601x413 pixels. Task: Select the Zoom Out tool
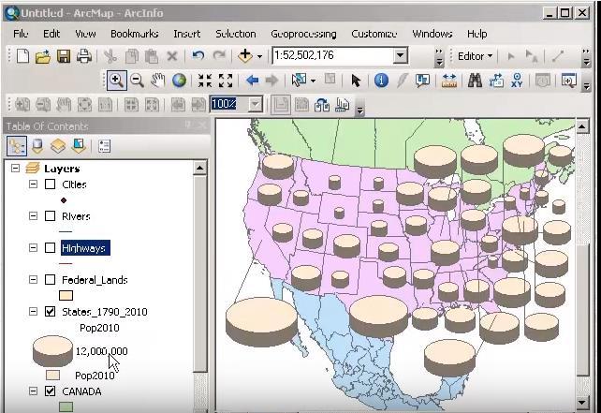137,81
